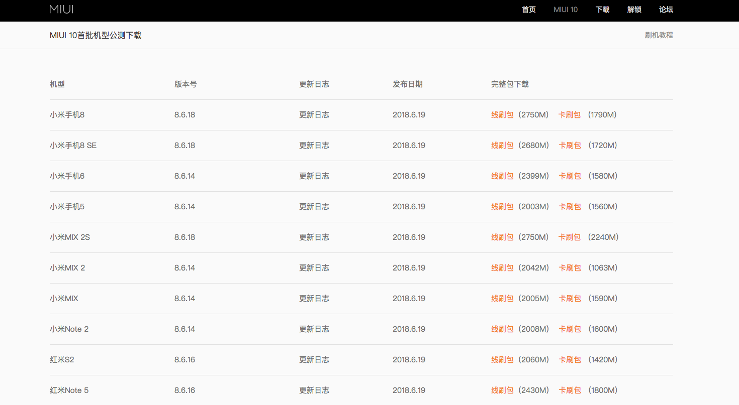This screenshot has width=739, height=405.
Task: View 更新日志 for 小米MIX 2S
Action: tap(314, 237)
